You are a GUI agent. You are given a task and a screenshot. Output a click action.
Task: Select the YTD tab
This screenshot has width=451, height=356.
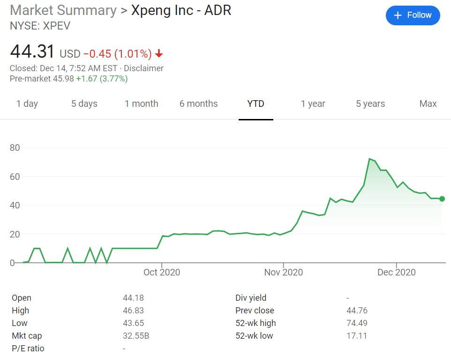tap(256, 104)
